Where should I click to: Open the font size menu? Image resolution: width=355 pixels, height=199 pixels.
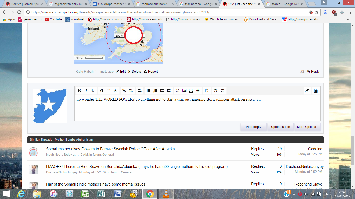click(108, 91)
